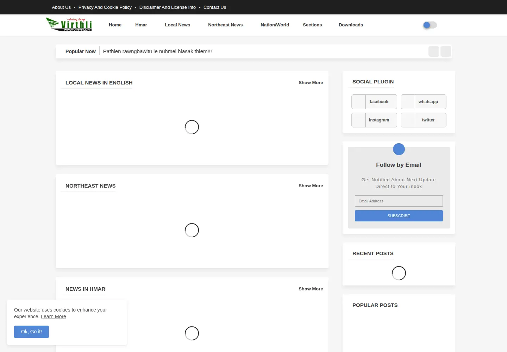This screenshot has width=507, height=352.
Task: Click the previous ticker button
Action: (x=434, y=51)
